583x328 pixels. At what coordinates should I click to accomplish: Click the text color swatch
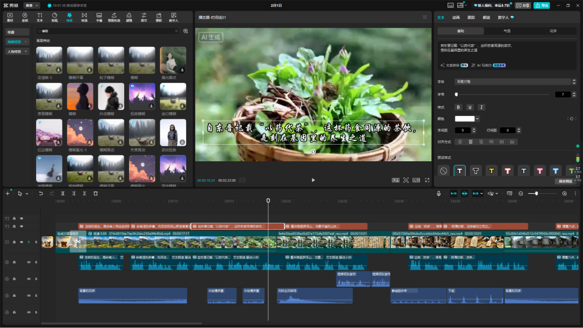pos(464,119)
